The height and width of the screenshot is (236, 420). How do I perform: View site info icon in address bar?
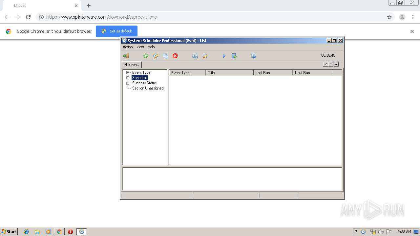tap(41, 17)
